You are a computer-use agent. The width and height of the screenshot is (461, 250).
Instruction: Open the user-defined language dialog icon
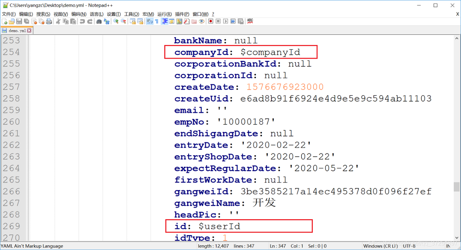(172, 21)
